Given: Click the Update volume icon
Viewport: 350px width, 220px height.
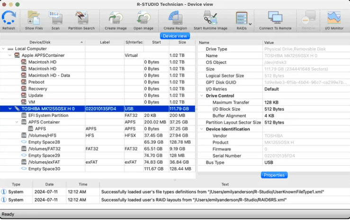Looking at the screenshot, I should 24,95.
